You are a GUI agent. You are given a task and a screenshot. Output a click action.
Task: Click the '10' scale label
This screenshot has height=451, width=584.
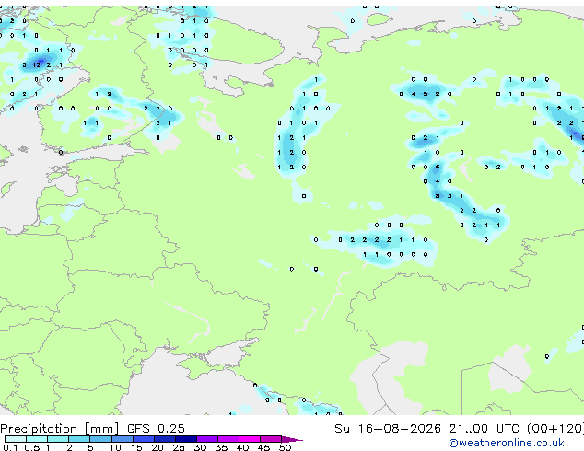click(x=115, y=447)
